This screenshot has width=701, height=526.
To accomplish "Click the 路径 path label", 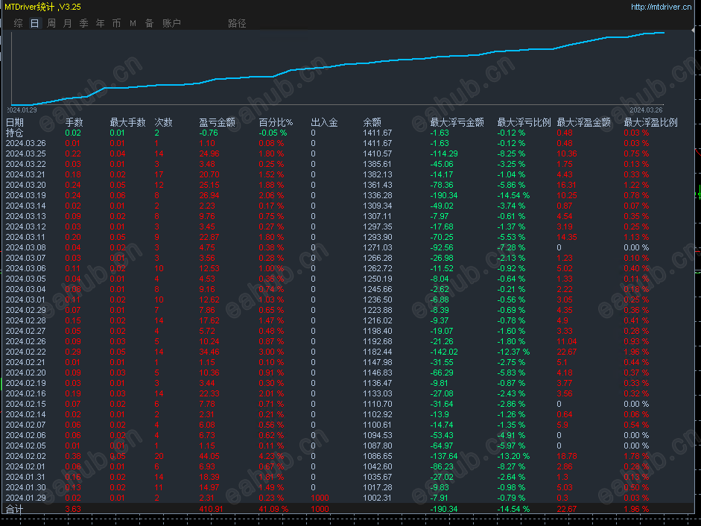I will (237, 23).
